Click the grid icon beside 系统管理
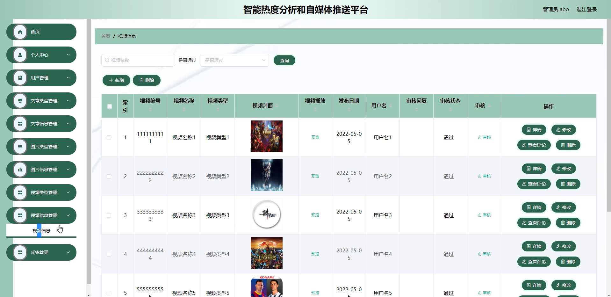The width and height of the screenshot is (611, 297). (20, 252)
